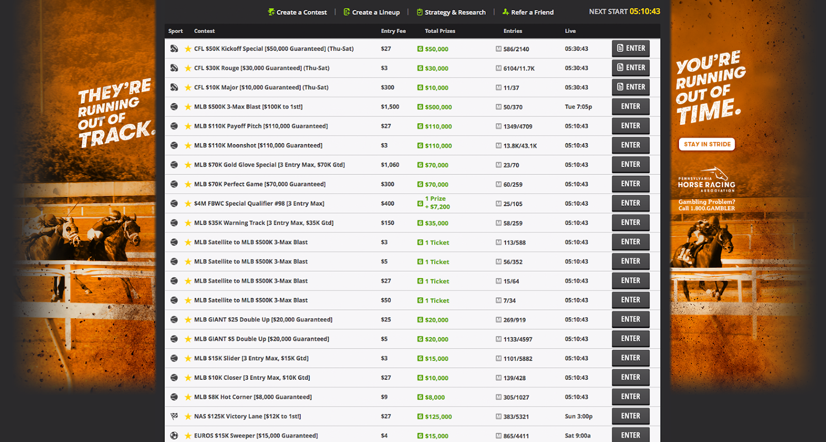This screenshot has height=442, width=826.
Task: Click the 'They're Running Out of Track' banner
Action: (116, 113)
